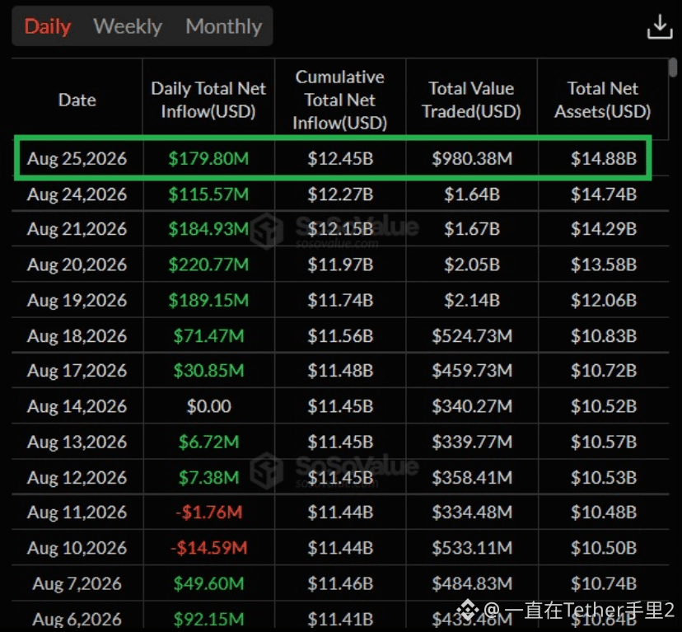The width and height of the screenshot is (682, 632).
Task: Select the $189.15M daily inflow value
Action: click(208, 300)
